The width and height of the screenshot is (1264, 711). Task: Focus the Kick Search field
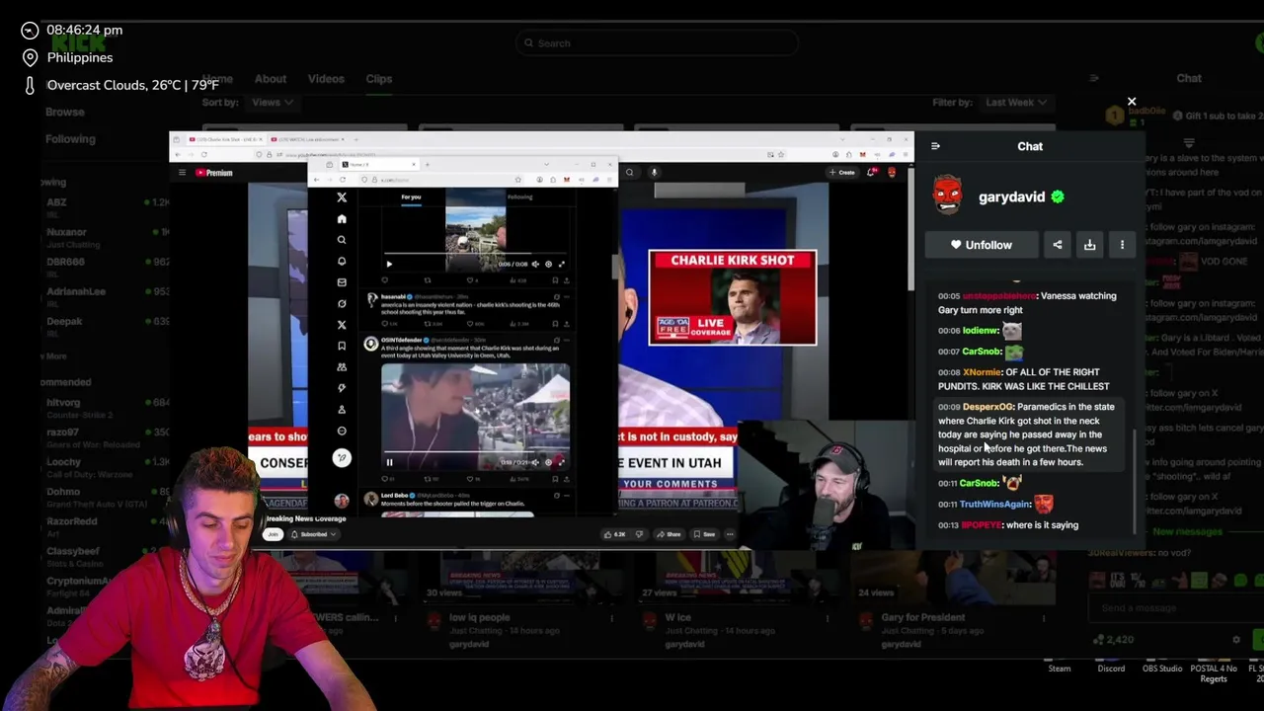coord(657,42)
